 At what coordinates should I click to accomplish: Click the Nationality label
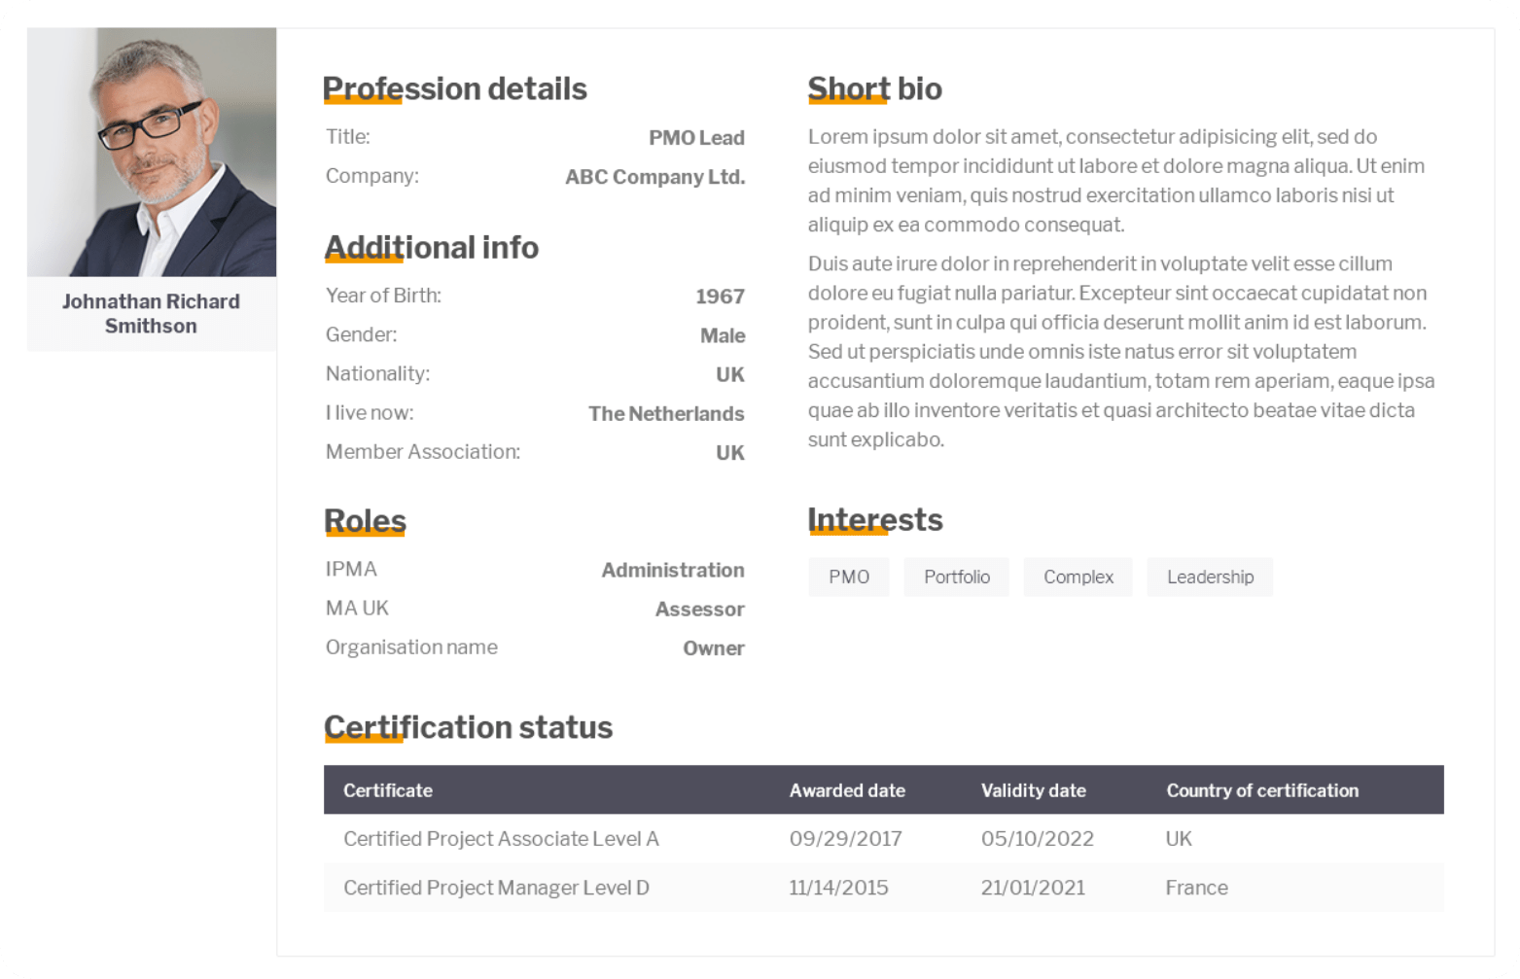377,373
